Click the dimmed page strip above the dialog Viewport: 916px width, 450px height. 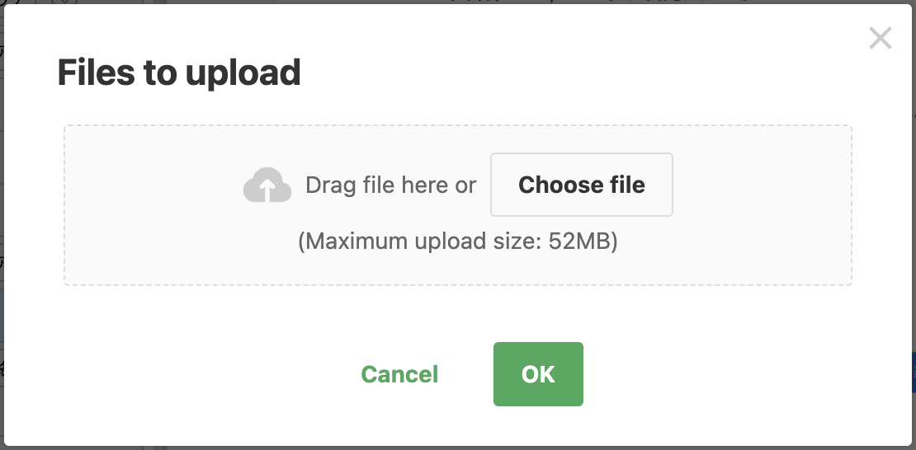(458, 2)
